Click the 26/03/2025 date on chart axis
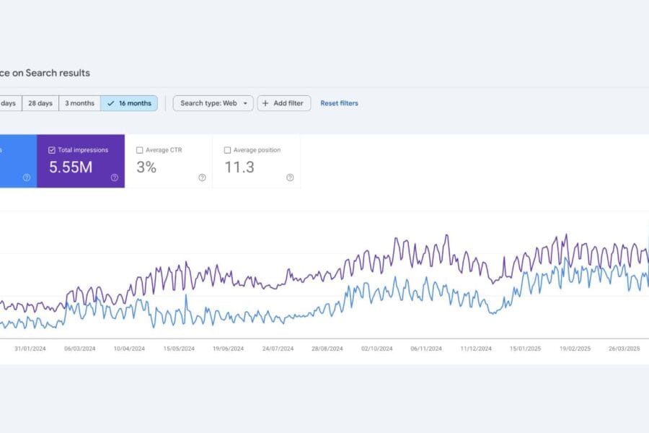 pyautogui.click(x=624, y=349)
